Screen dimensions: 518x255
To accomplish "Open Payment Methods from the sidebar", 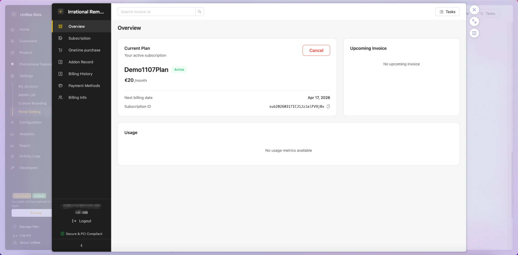I will tap(84, 86).
